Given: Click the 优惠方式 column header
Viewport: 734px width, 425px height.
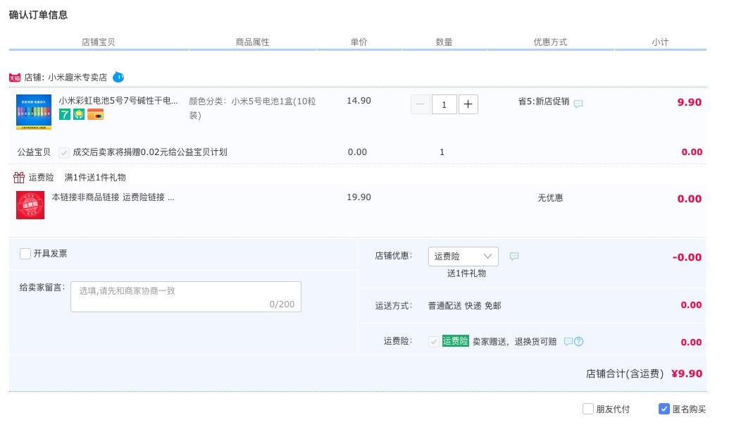Looking at the screenshot, I should 551,42.
